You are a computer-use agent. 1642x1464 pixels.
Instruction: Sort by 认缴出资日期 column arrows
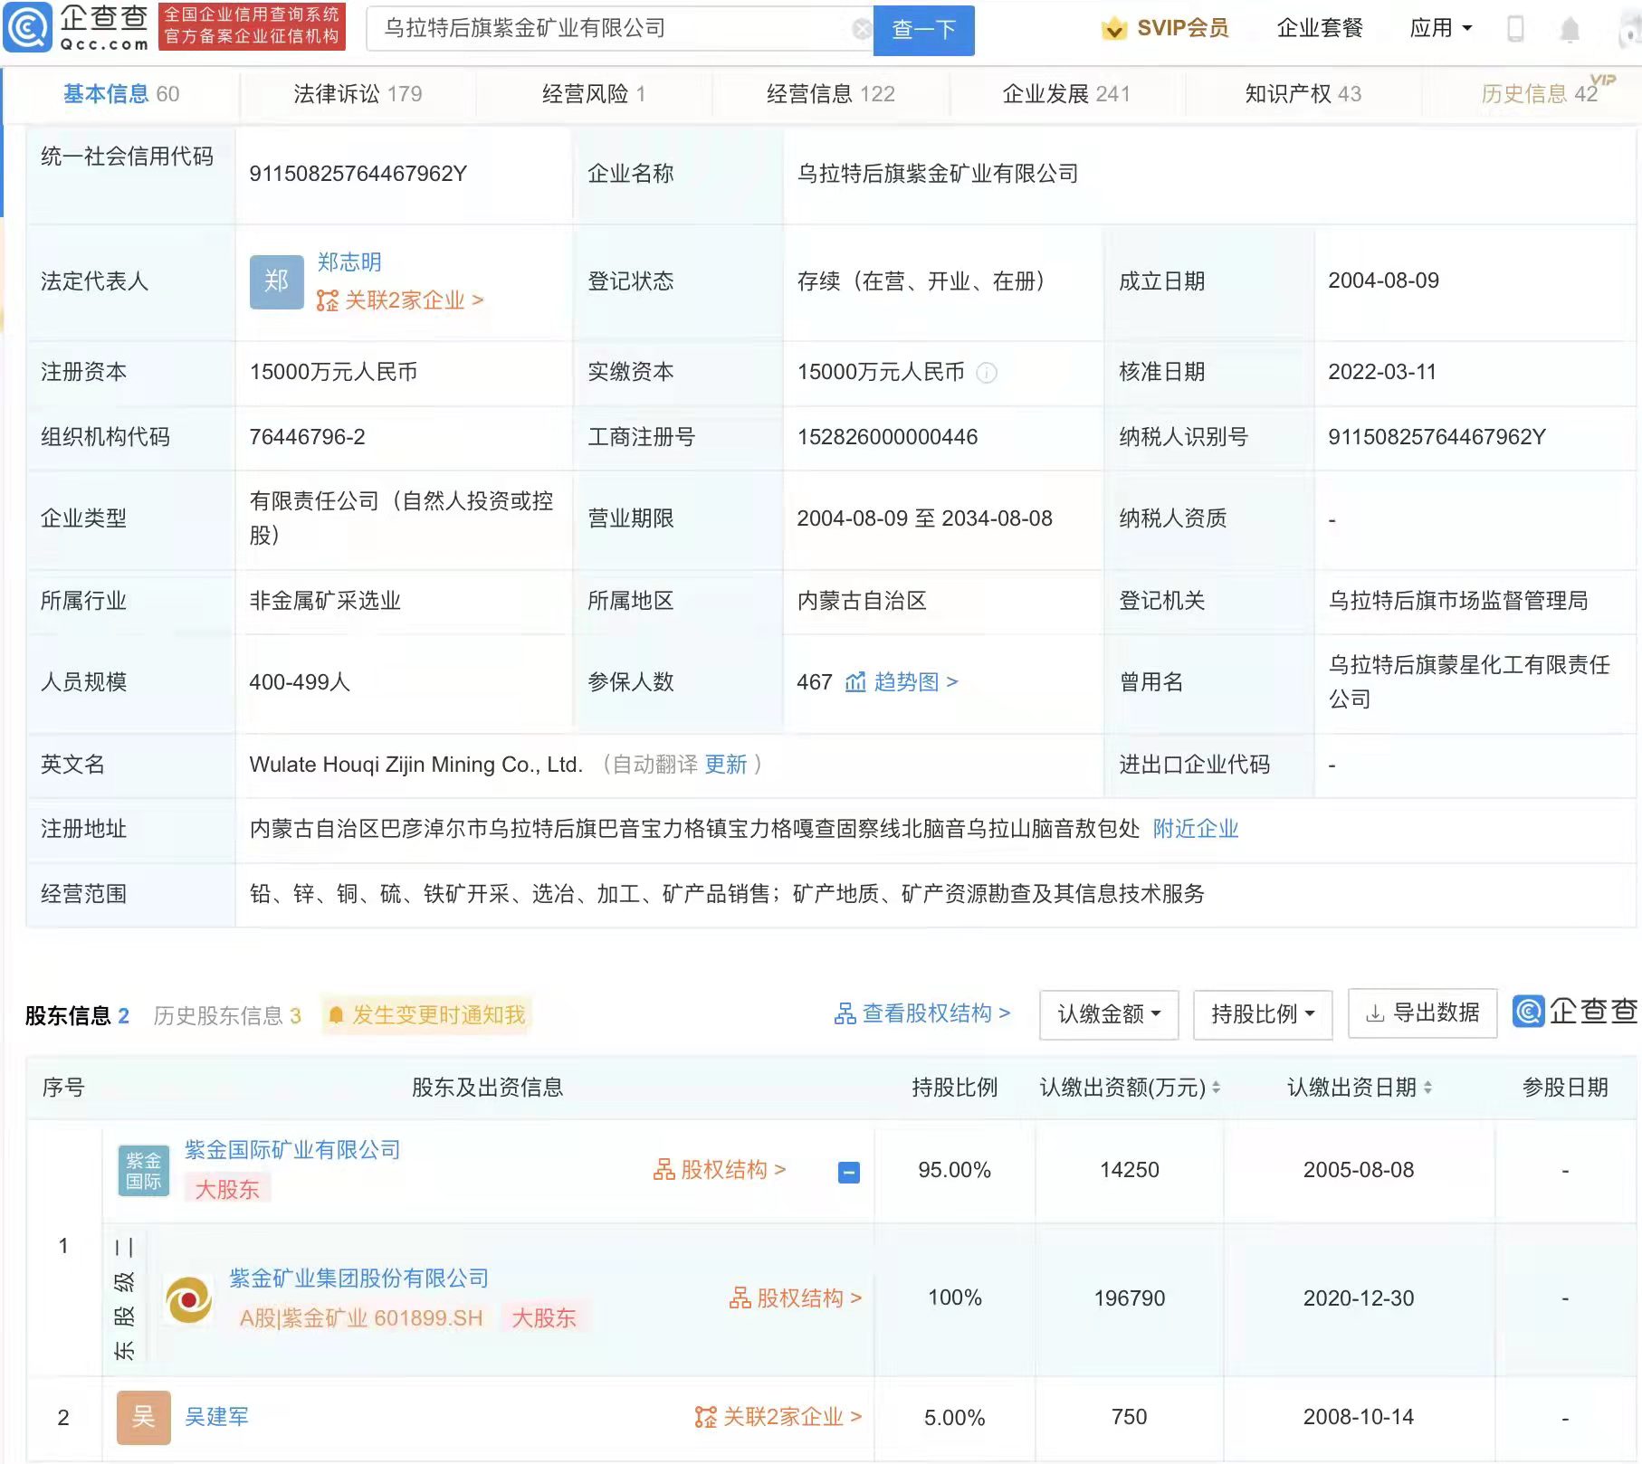1427,1088
